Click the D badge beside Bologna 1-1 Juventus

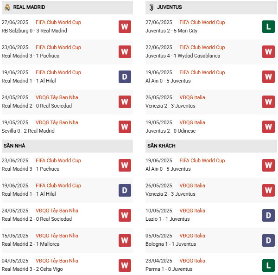pos(268,240)
